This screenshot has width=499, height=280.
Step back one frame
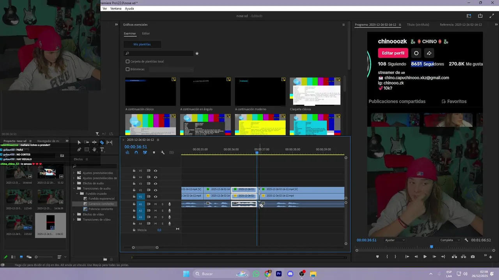coord(416,257)
